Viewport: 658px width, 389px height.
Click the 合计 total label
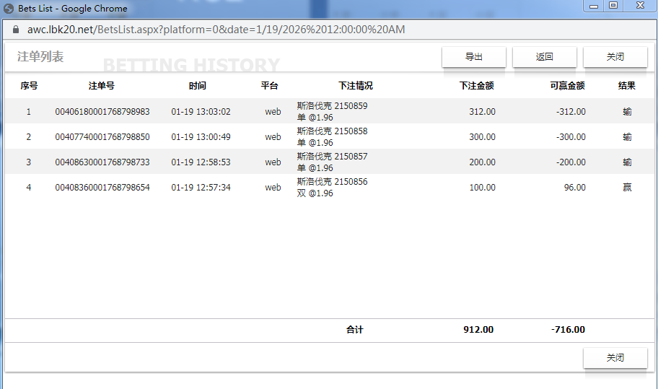click(354, 329)
